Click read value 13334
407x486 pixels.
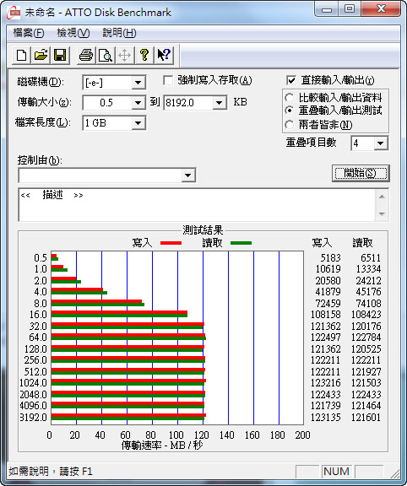(x=368, y=269)
